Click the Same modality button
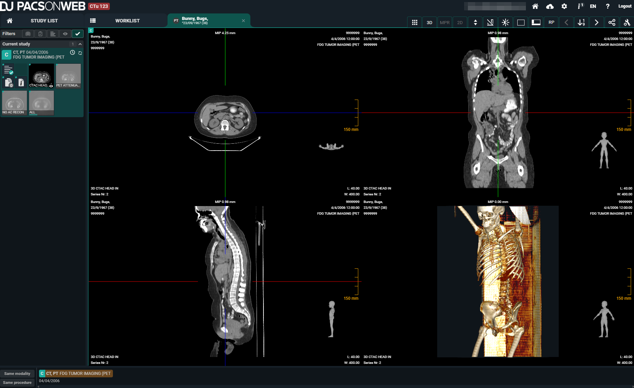Screen dimensions: 634x388 click(17, 374)
